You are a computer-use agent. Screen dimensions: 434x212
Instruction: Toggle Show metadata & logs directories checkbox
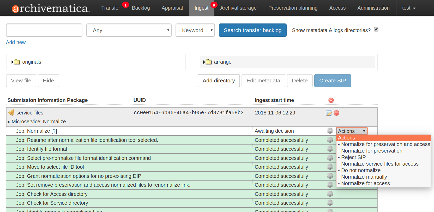click(376, 29)
